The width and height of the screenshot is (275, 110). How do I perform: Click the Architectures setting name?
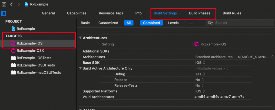pyautogui.click(x=94, y=57)
